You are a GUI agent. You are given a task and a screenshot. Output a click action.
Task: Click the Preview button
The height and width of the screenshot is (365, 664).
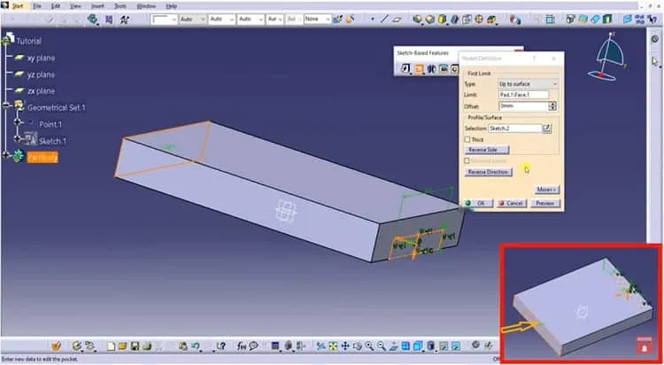tap(545, 204)
